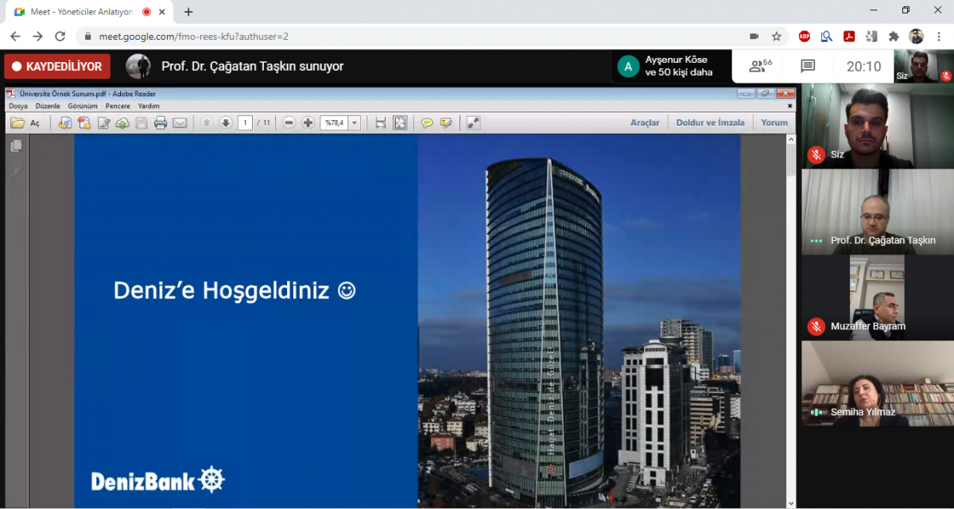
Task: Zoom out with the minus button
Action: 289,122
